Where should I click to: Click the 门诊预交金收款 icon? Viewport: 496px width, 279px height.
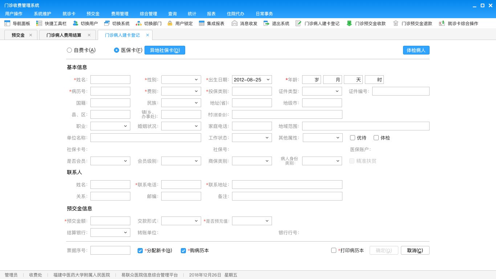coord(349,23)
